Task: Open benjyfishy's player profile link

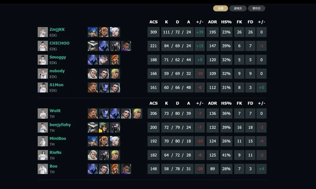Action: tap(60, 125)
